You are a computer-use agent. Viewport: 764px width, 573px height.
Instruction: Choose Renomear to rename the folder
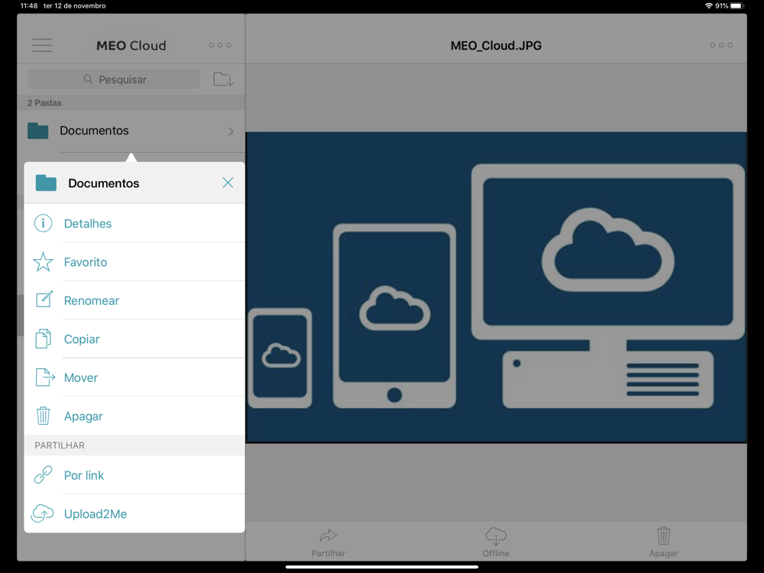point(92,301)
